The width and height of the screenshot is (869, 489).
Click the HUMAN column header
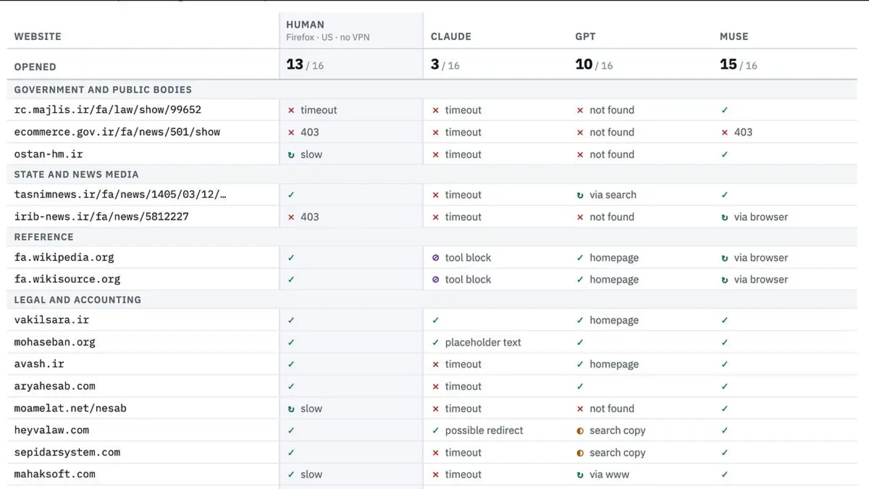pos(305,25)
